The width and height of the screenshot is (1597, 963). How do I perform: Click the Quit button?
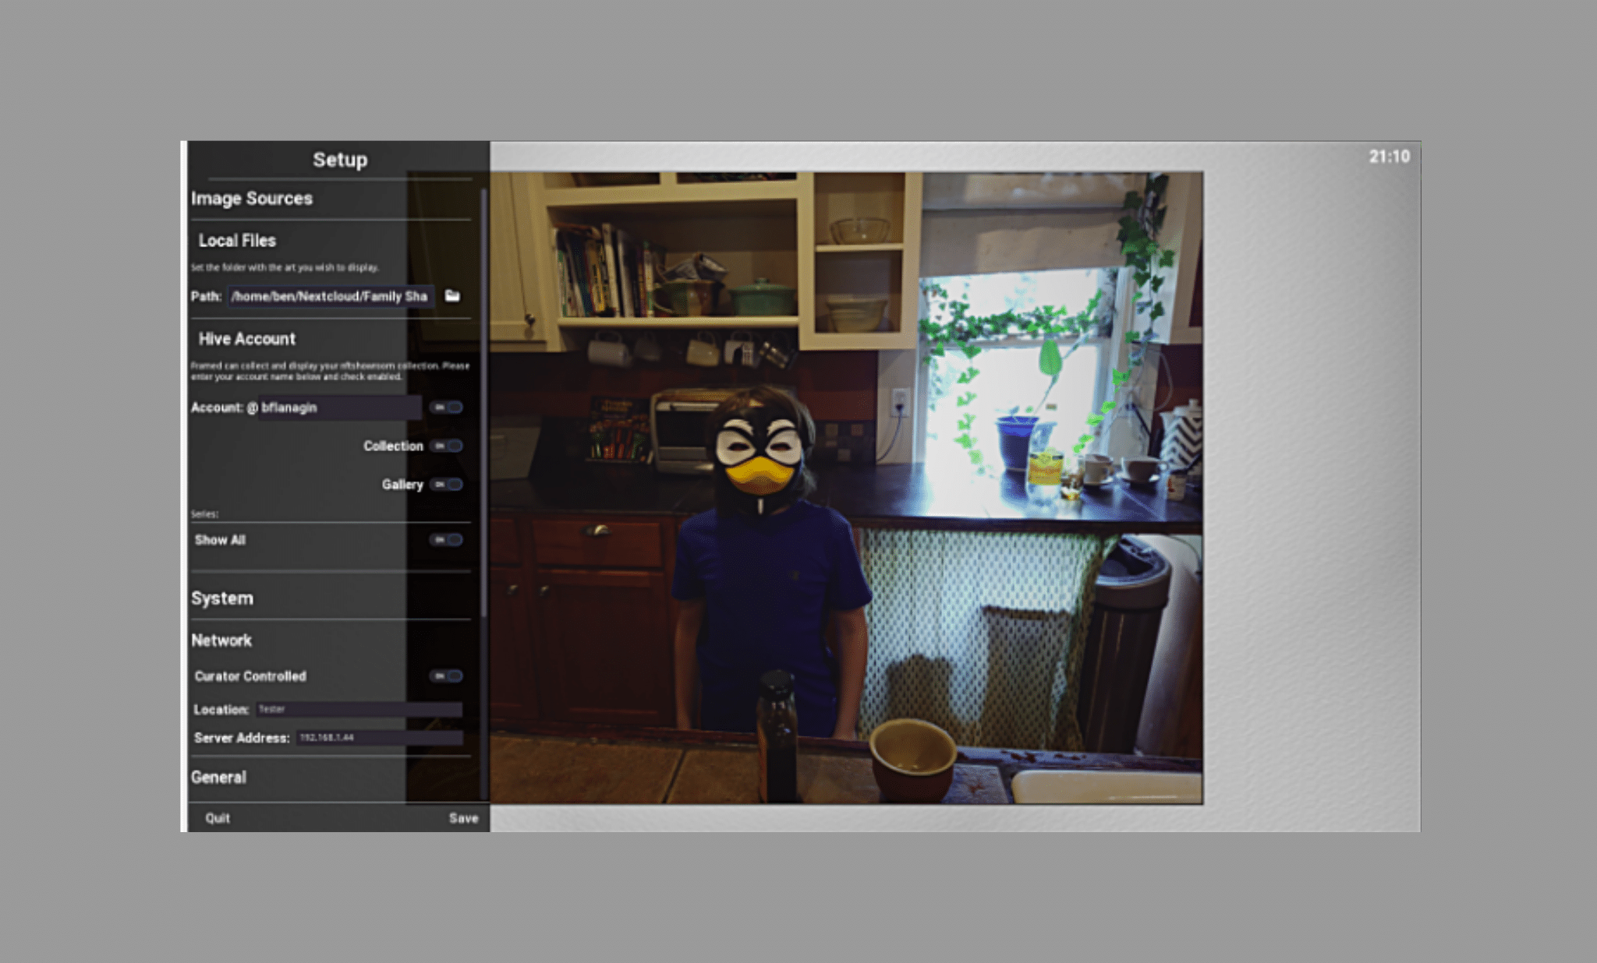[218, 818]
